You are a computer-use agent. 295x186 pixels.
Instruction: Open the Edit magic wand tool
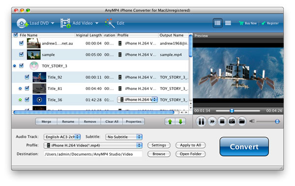coord(110,23)
